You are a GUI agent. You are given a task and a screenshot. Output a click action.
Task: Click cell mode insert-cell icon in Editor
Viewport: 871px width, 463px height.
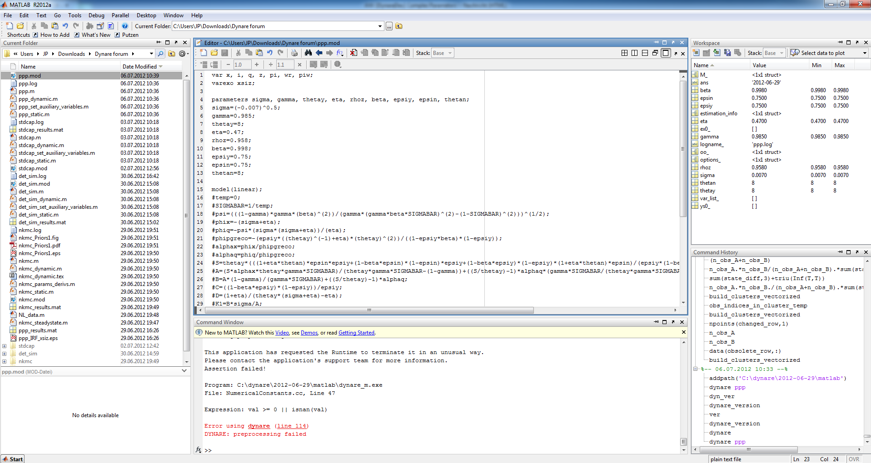pyautogui.click(x=204, y=64)
